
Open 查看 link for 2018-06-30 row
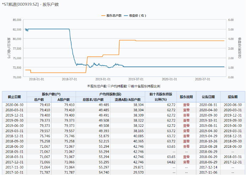pyautogui.click(x=186, y=146)
